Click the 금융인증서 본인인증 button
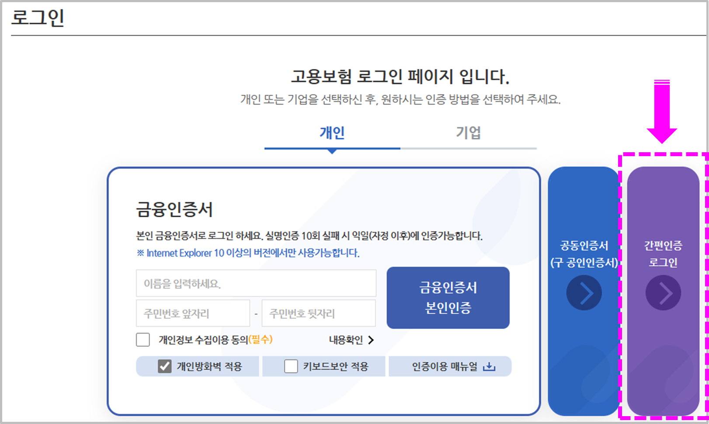The height and width of the screenshot is (424, 709). 448,297
